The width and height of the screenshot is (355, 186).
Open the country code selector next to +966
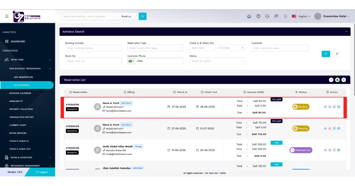coord(131,61)
